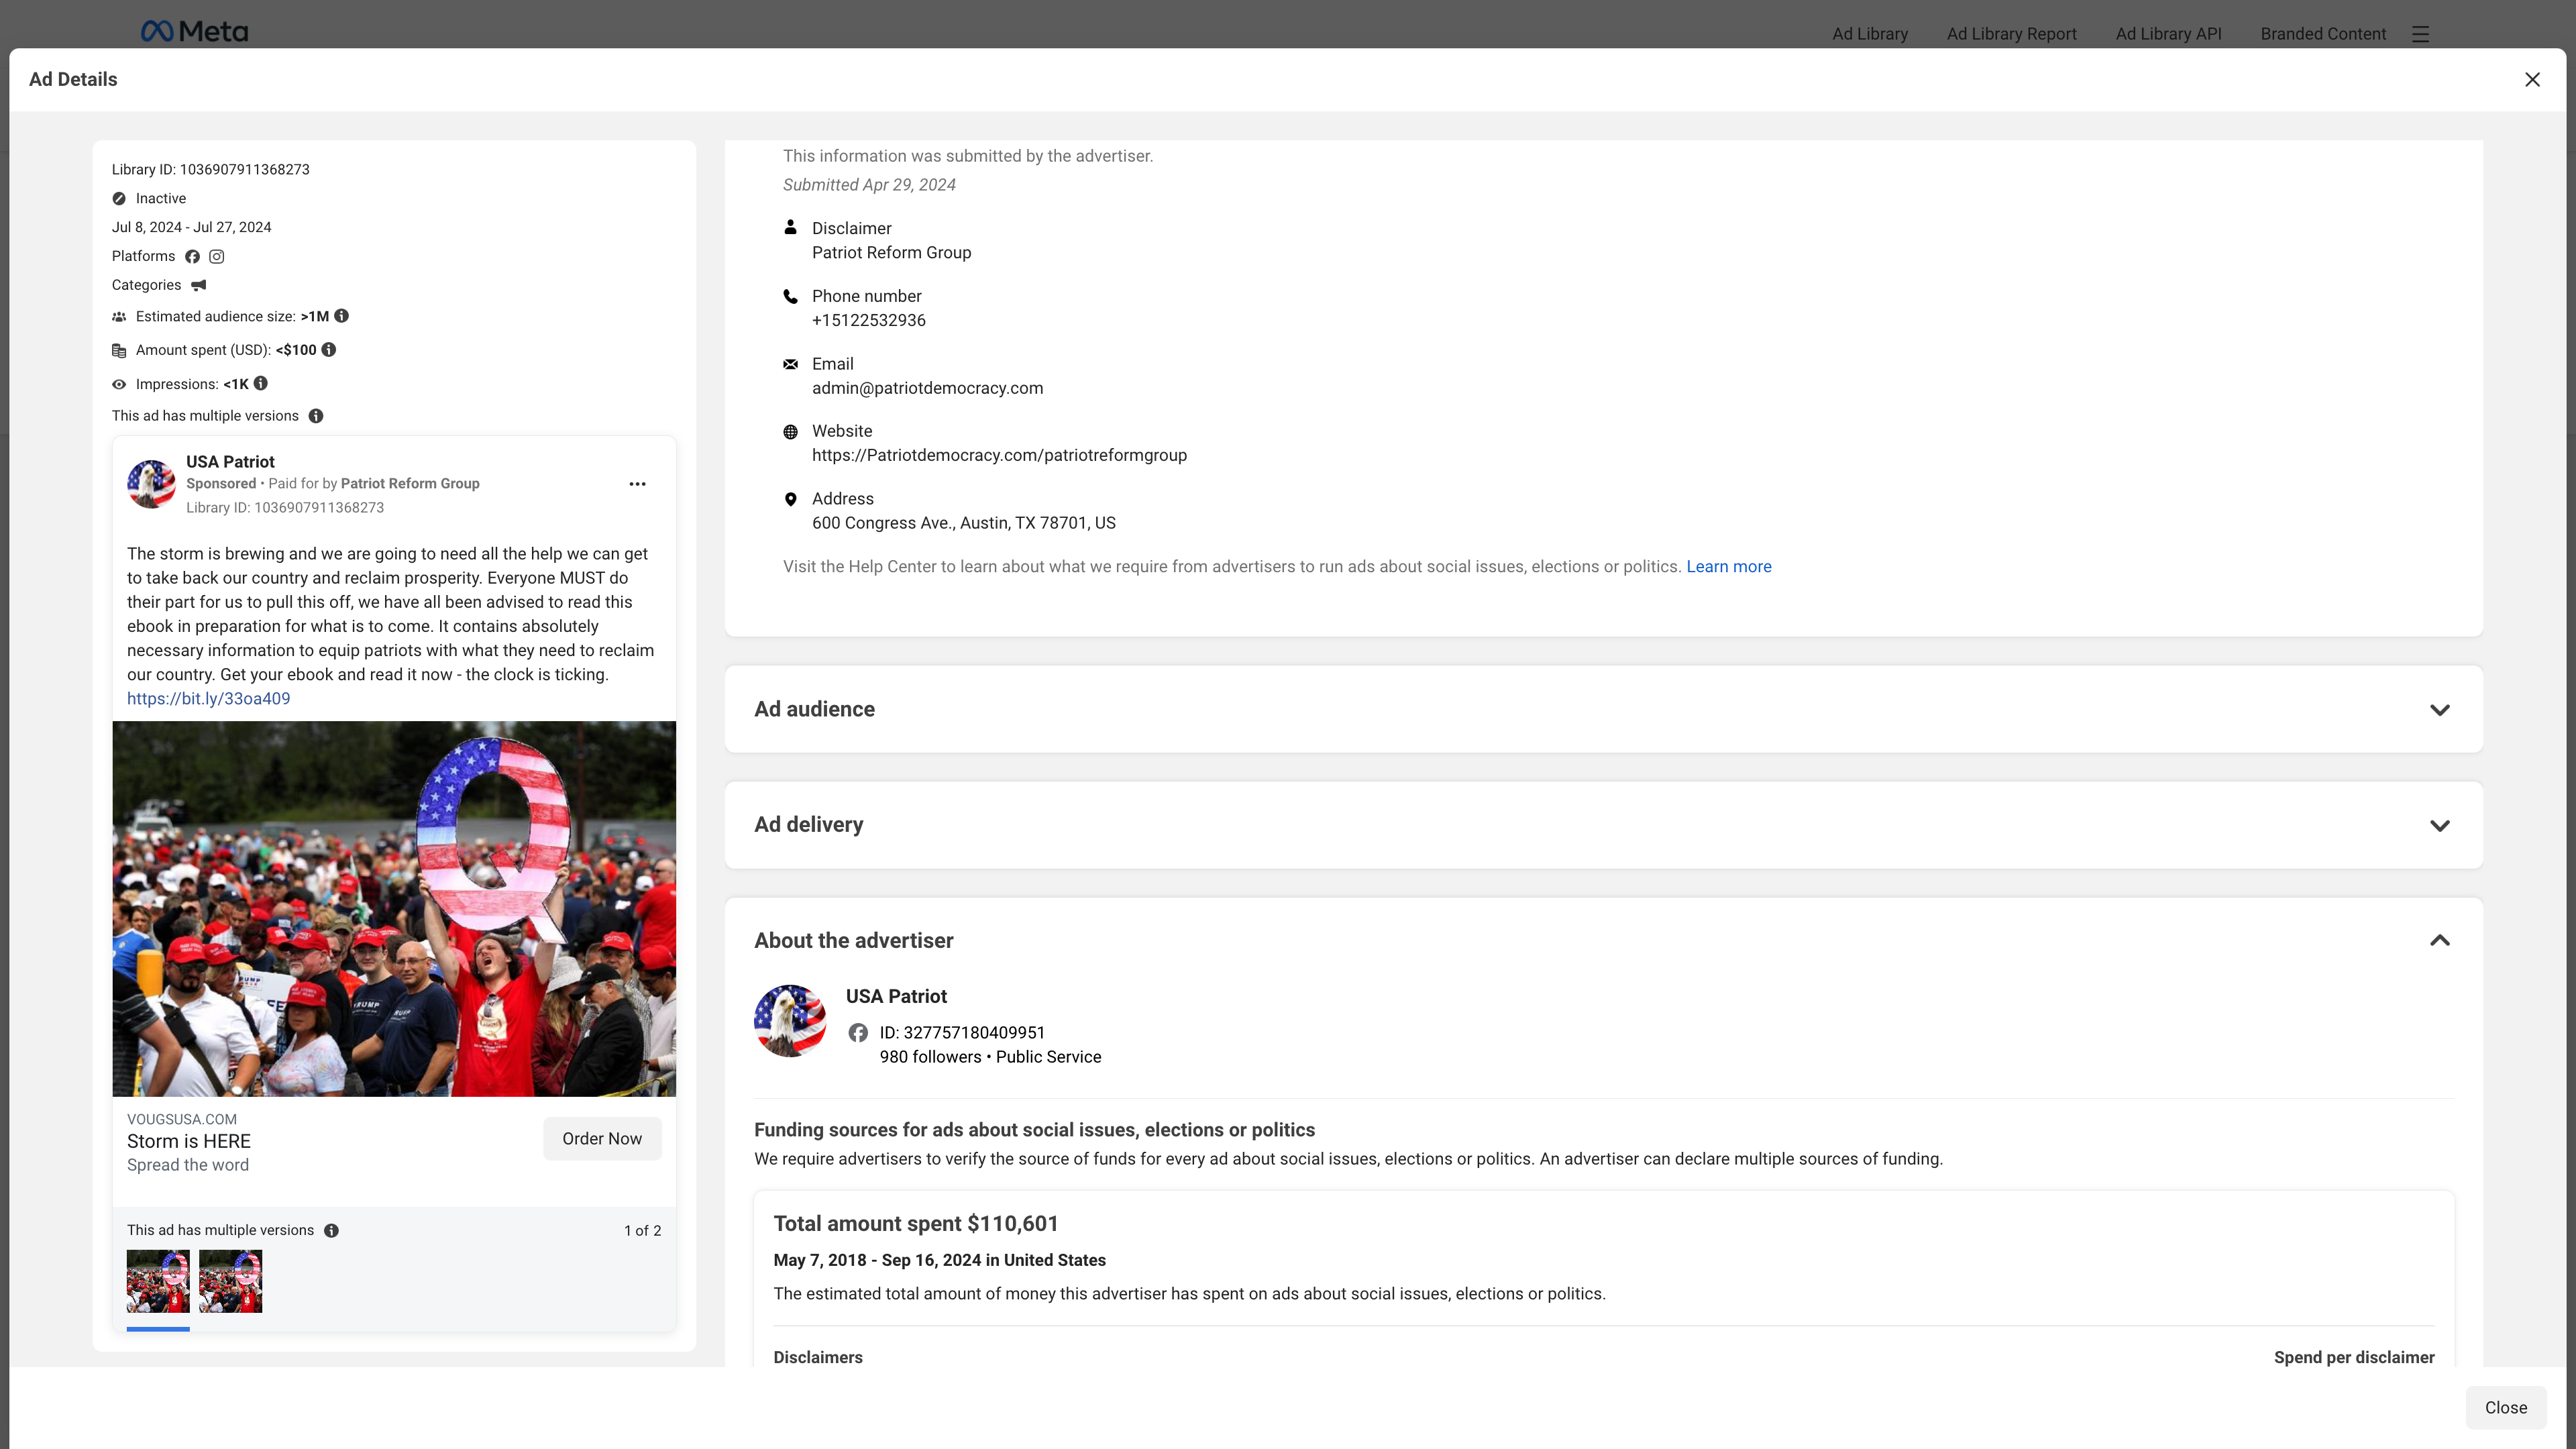Click the Instagram platform icon
Screen dimensions: 2576x1449
tap(216, 257)
